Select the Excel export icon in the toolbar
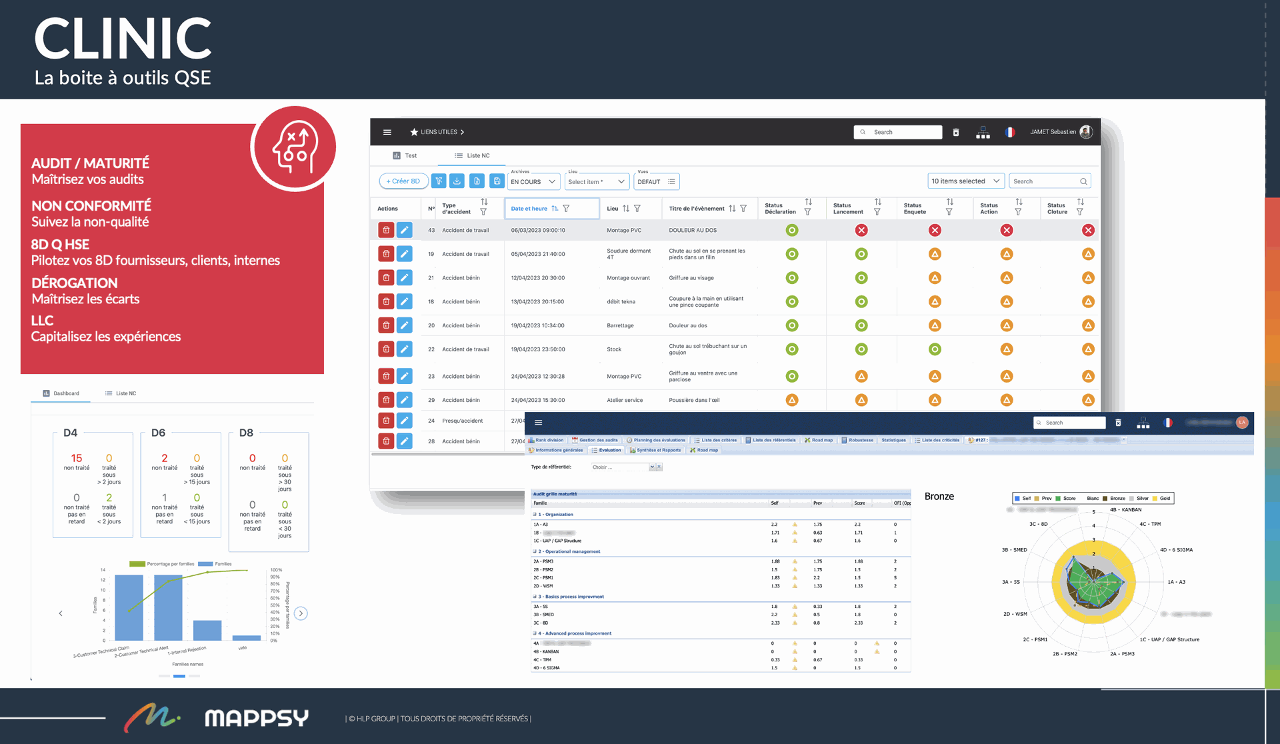 pyautogui.click(x=477, y=181)
